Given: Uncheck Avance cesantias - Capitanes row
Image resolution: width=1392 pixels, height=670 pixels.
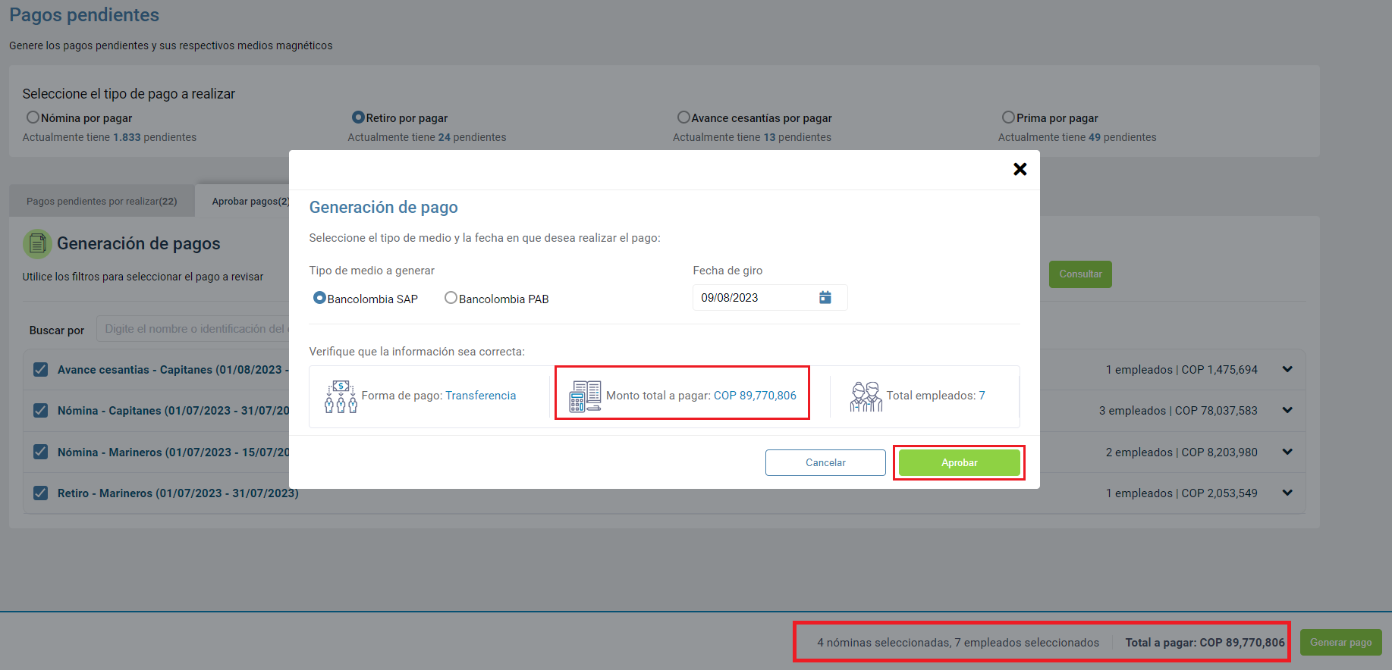Looking at the screenshot, I should [x=41, y=370].
